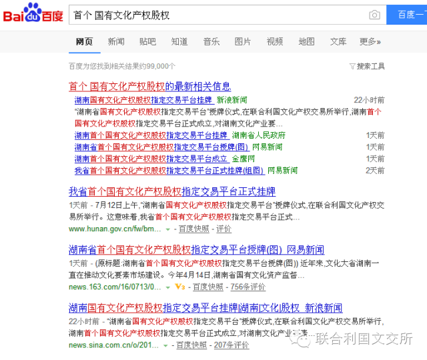427x360 pixels.
Task: Open 湖南省人民政府 news item link
Action: [151, 135]
